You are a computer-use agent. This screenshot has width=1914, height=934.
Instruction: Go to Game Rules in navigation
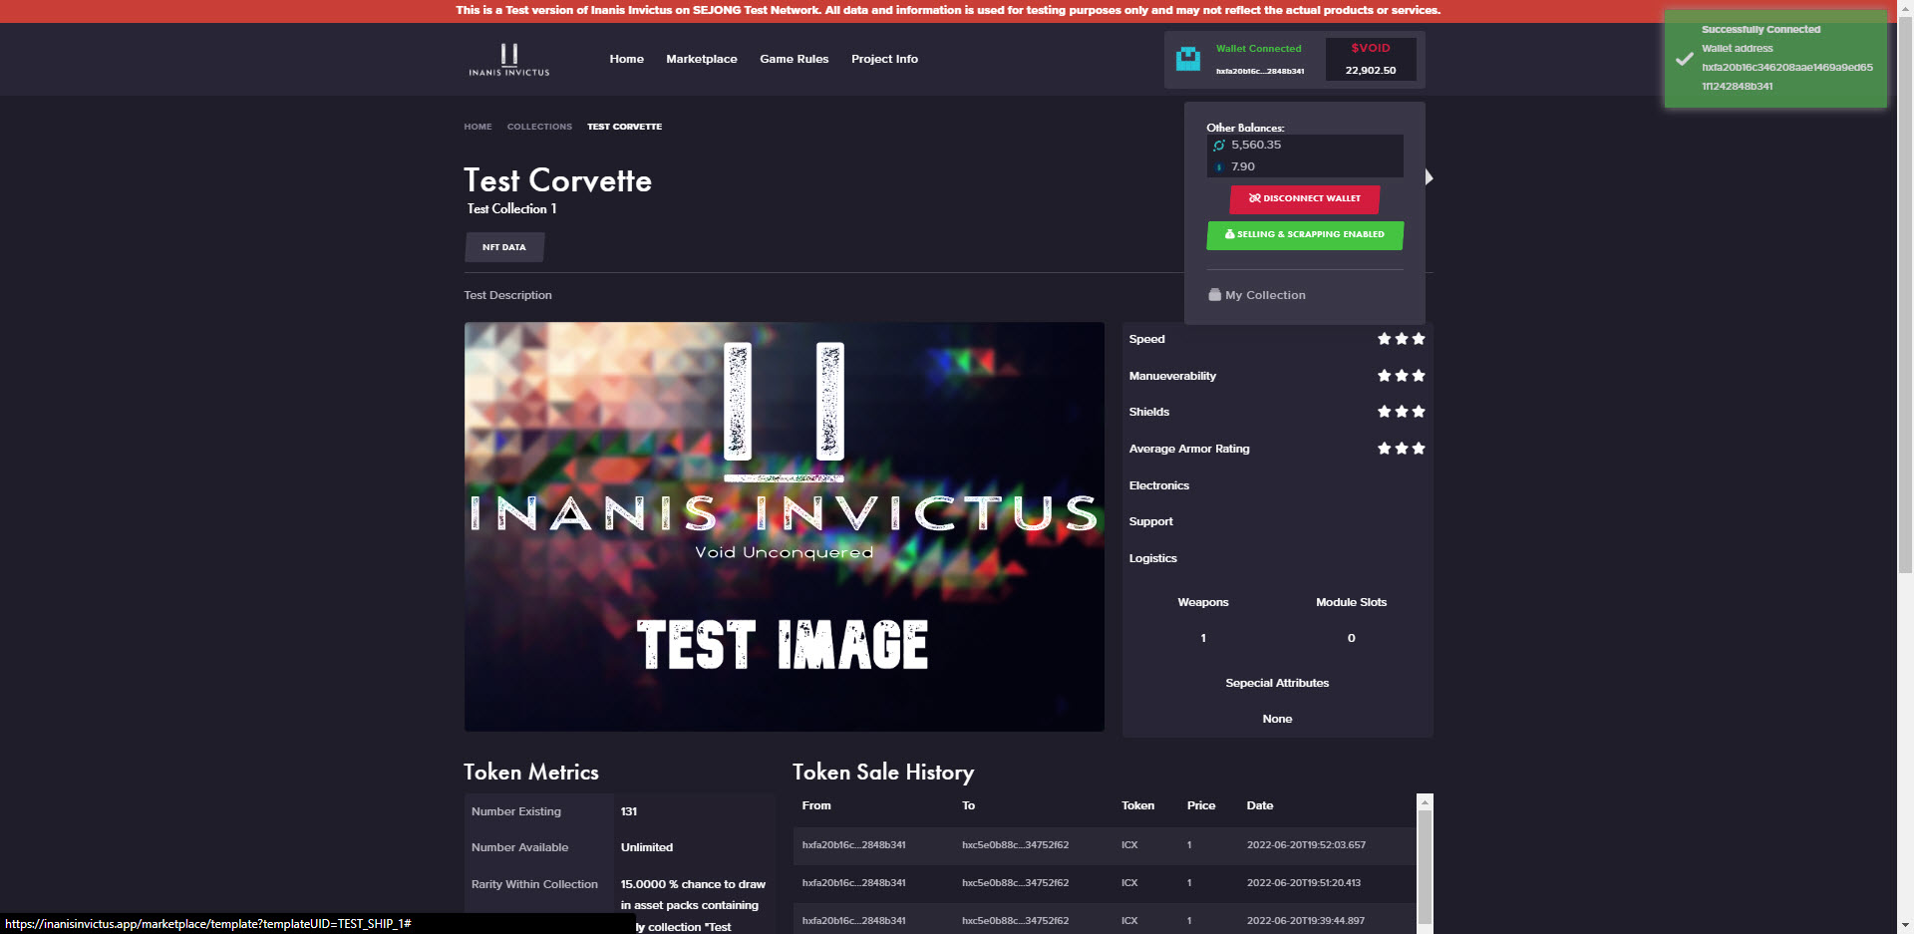point(794,59)
